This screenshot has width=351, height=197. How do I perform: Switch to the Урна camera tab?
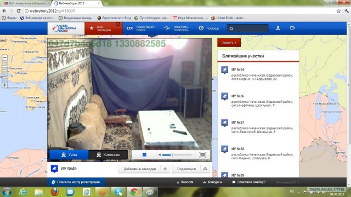point(69,154)
